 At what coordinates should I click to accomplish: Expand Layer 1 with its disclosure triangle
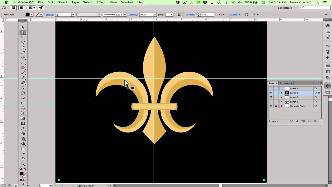[282, 102]
